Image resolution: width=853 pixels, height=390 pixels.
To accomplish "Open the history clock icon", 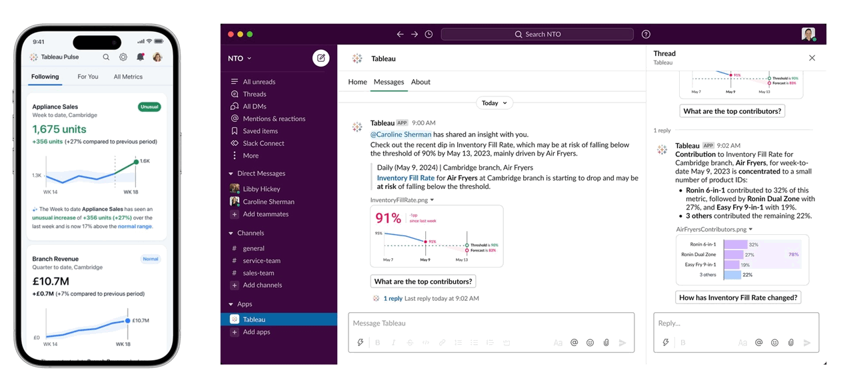I will [428, 35].
